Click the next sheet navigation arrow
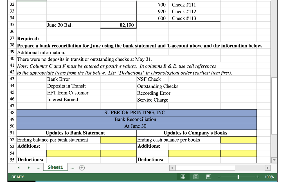Image resolution: width=288 pixels, height=182 pixels. point(29,167)
